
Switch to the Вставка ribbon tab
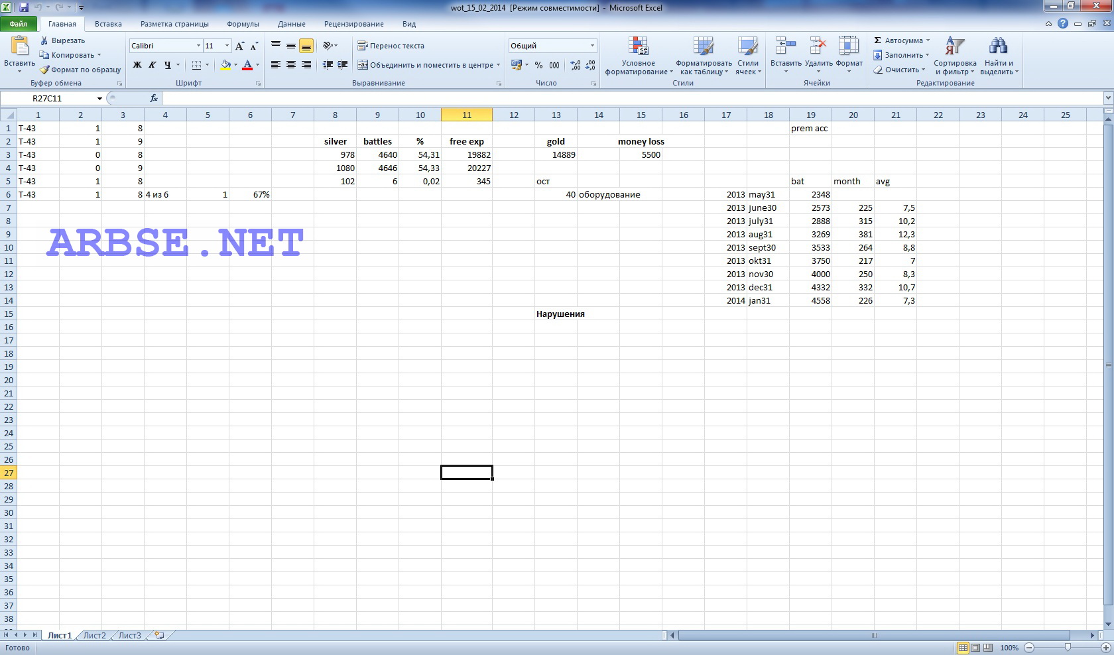tap(108, 24)
